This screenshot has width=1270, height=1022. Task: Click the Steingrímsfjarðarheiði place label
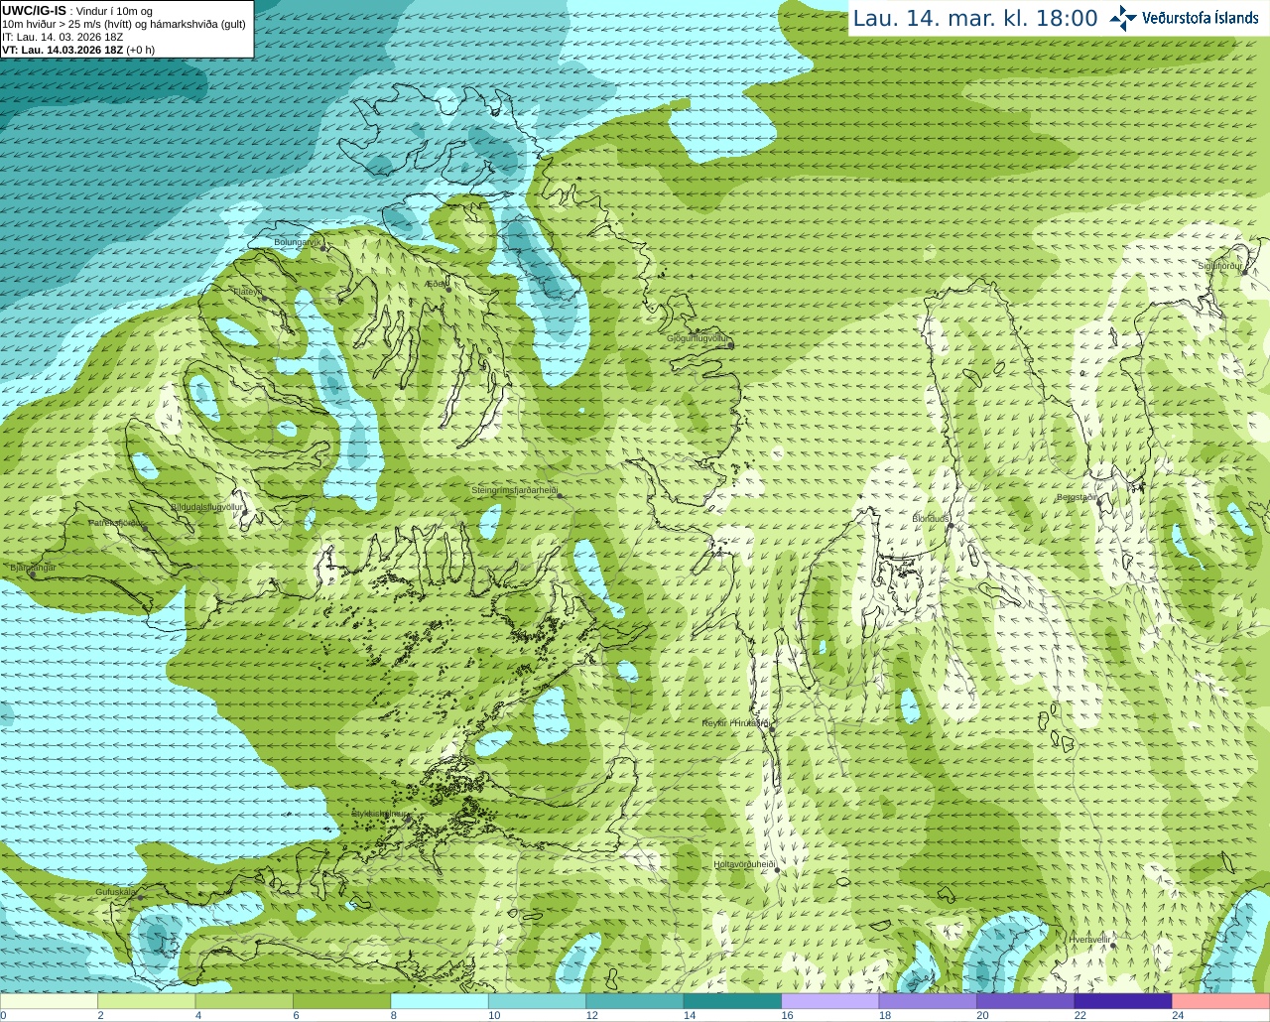(514, 490)
